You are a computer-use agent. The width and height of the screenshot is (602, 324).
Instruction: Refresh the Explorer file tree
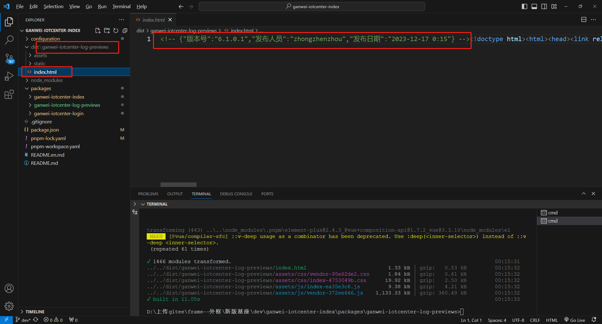(x=116, y=30)
